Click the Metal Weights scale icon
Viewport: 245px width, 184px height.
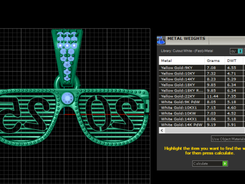click(x=161, y=40)
